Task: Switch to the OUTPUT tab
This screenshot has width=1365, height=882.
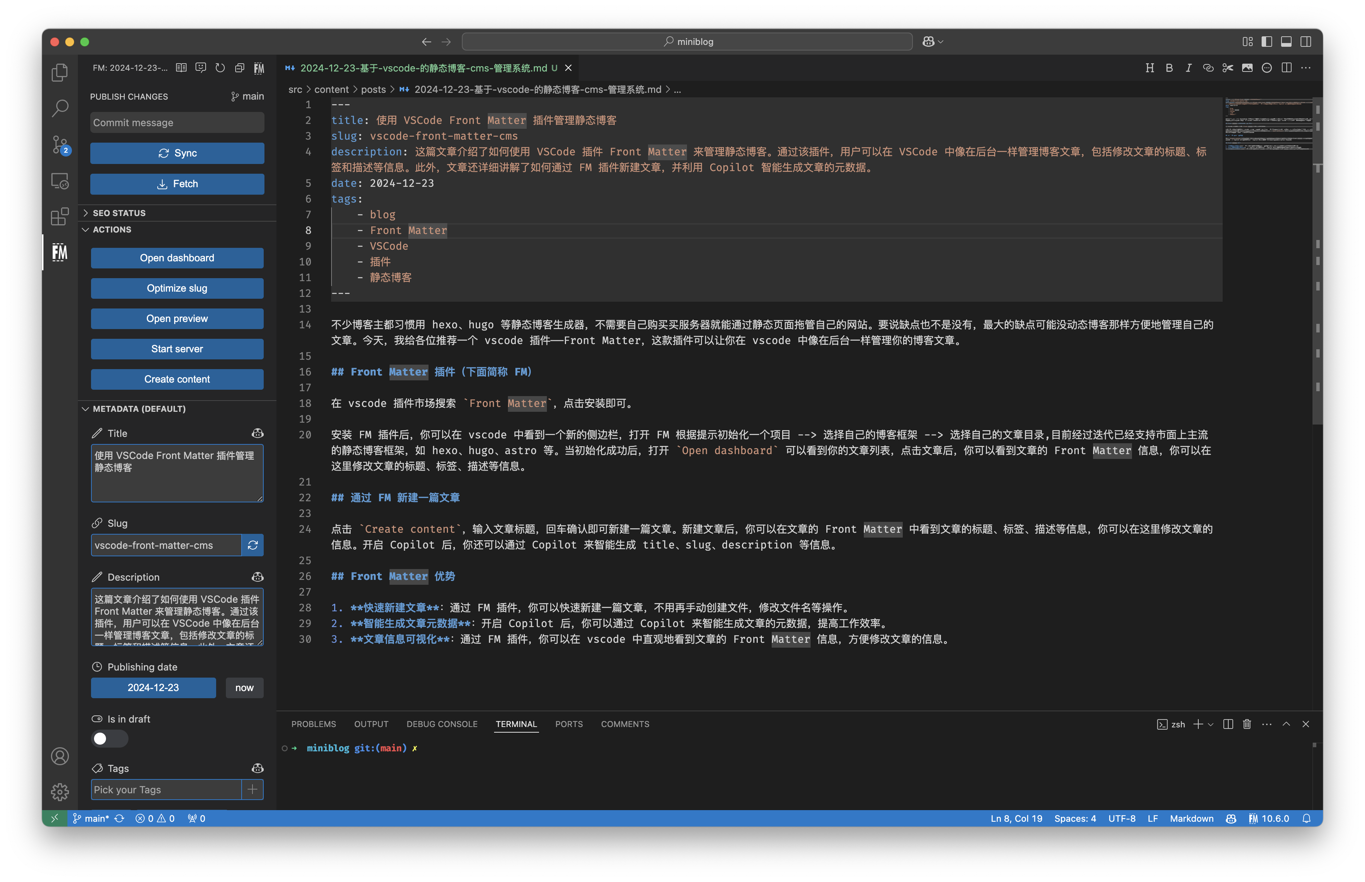Action: [x=371, y=724]
